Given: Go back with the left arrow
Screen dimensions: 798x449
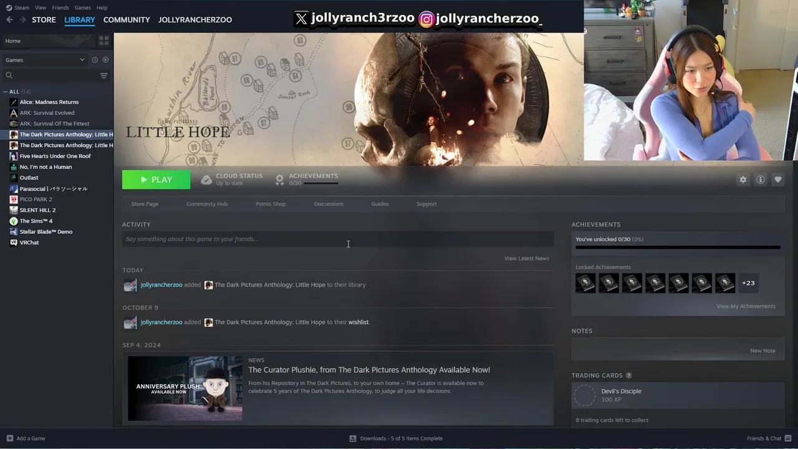Looking at the screenshot, I should [x=9, y=20].
